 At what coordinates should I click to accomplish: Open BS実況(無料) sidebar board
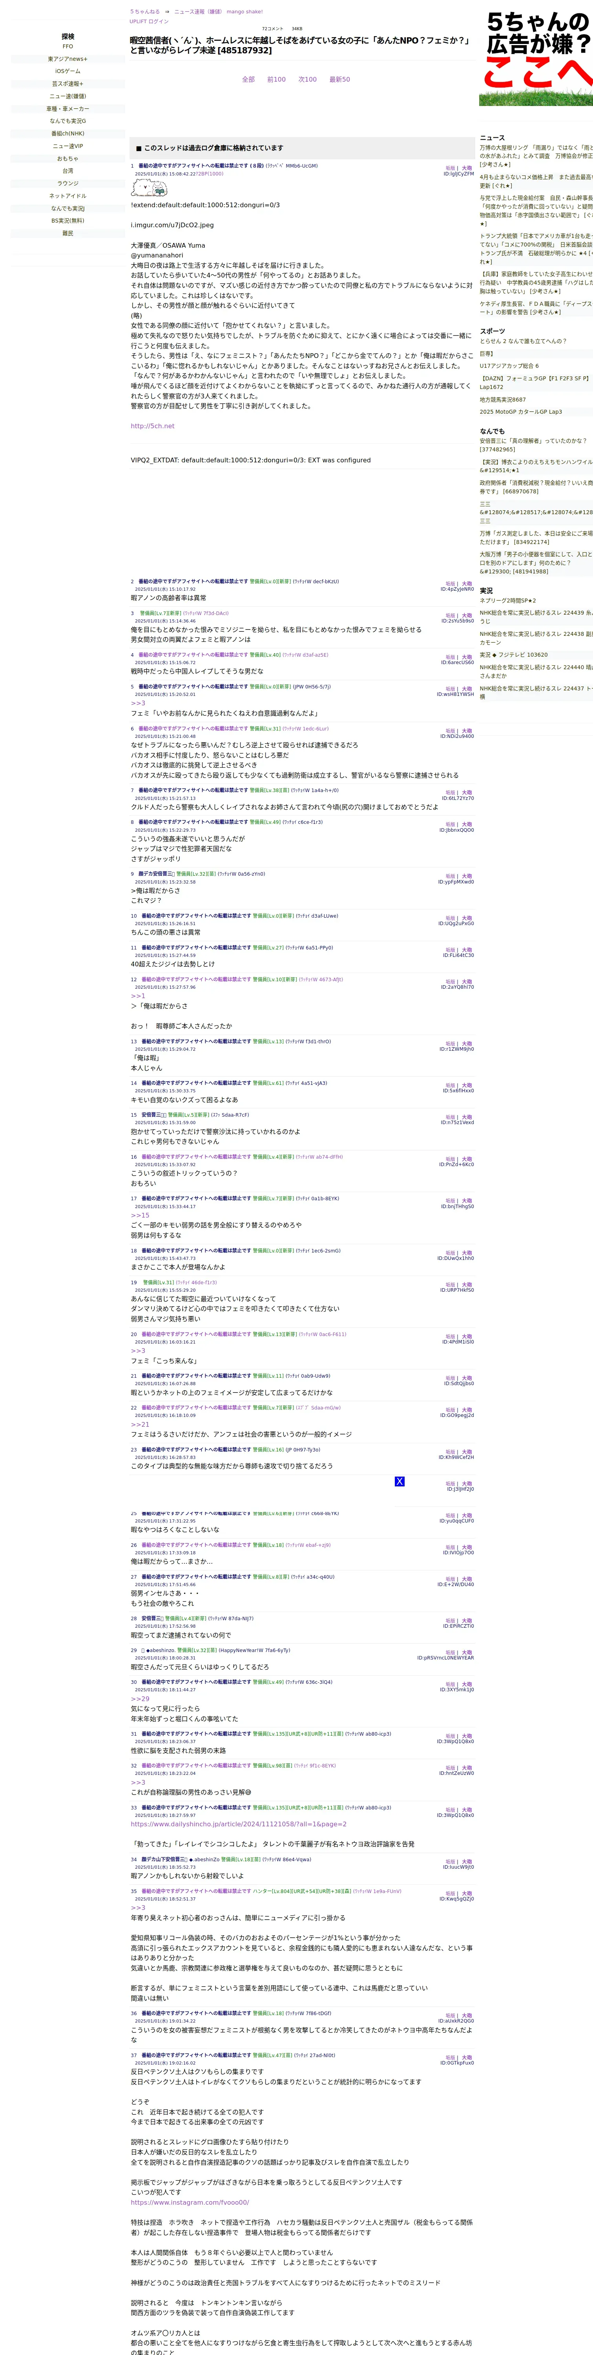[68, 220]
